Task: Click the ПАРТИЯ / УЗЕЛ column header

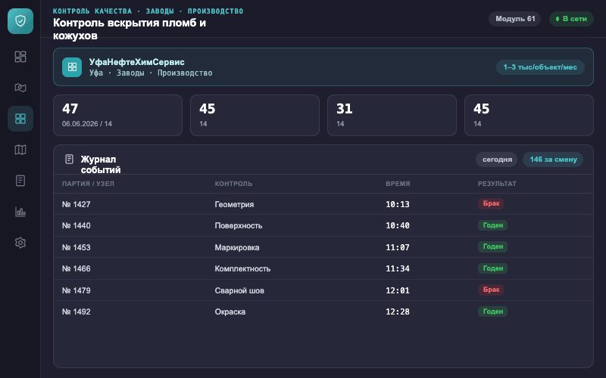Action: point(88,184)
